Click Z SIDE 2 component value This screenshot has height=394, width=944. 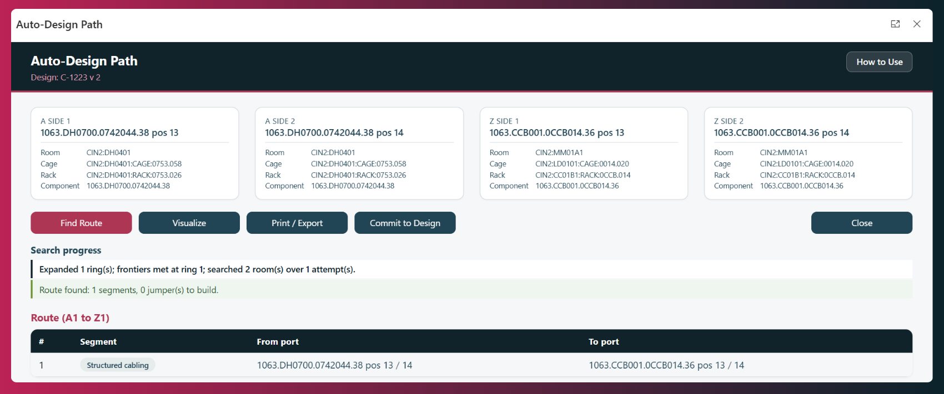click(x=802, y=186)
